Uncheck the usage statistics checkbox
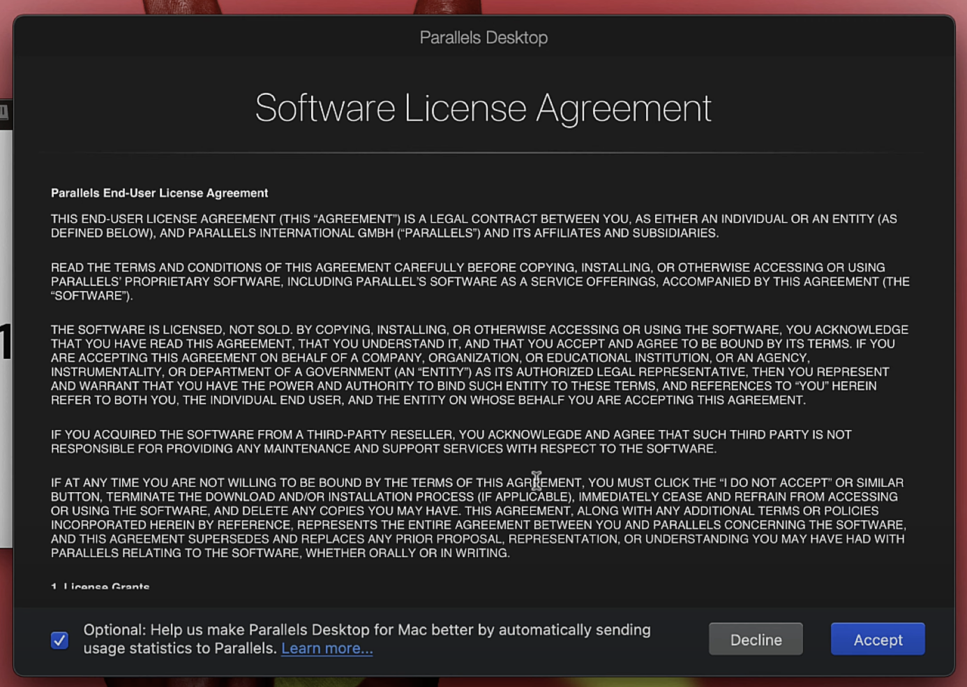The width and height of the screenshot is (967, 687). (60, 640)
